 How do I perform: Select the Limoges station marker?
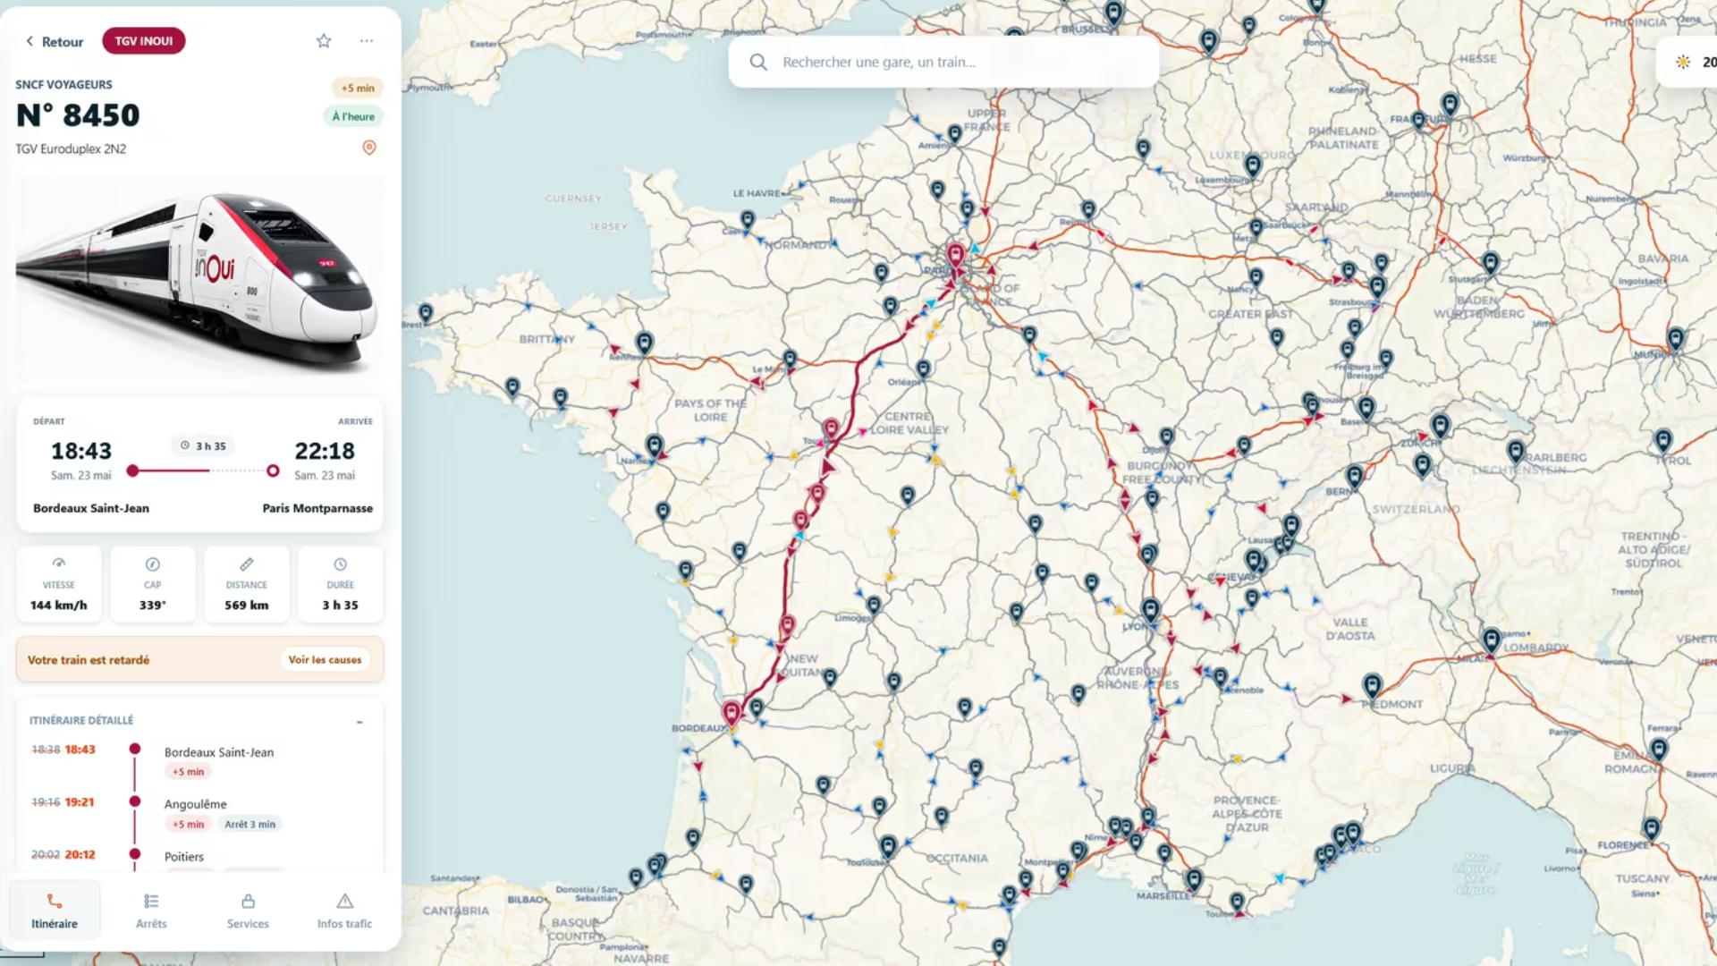point(874,606)
